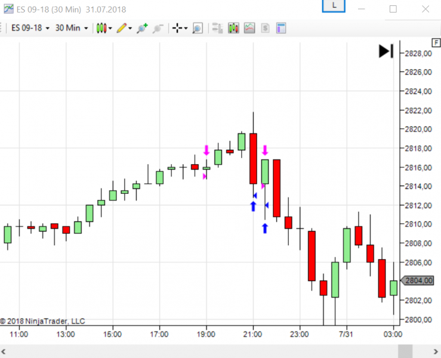Jump to the latest bar arrow button
The image size is (441, 358).
pyautogui.click(x=386, y=51)
